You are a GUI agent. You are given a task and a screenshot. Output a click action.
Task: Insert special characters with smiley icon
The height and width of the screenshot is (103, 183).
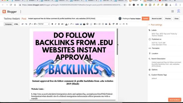coord(87,24)
